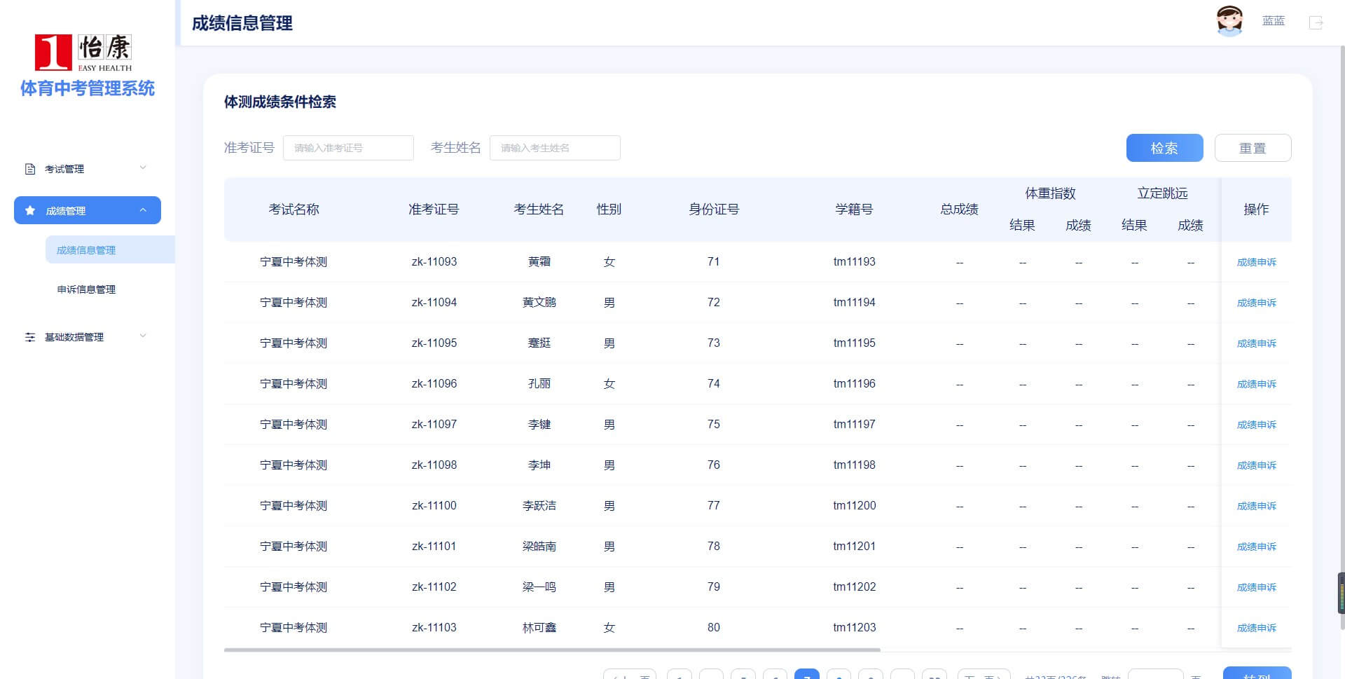Click the 成绩管理 star icon in sidebar
Screen dimensions: 1345x679
29,210
